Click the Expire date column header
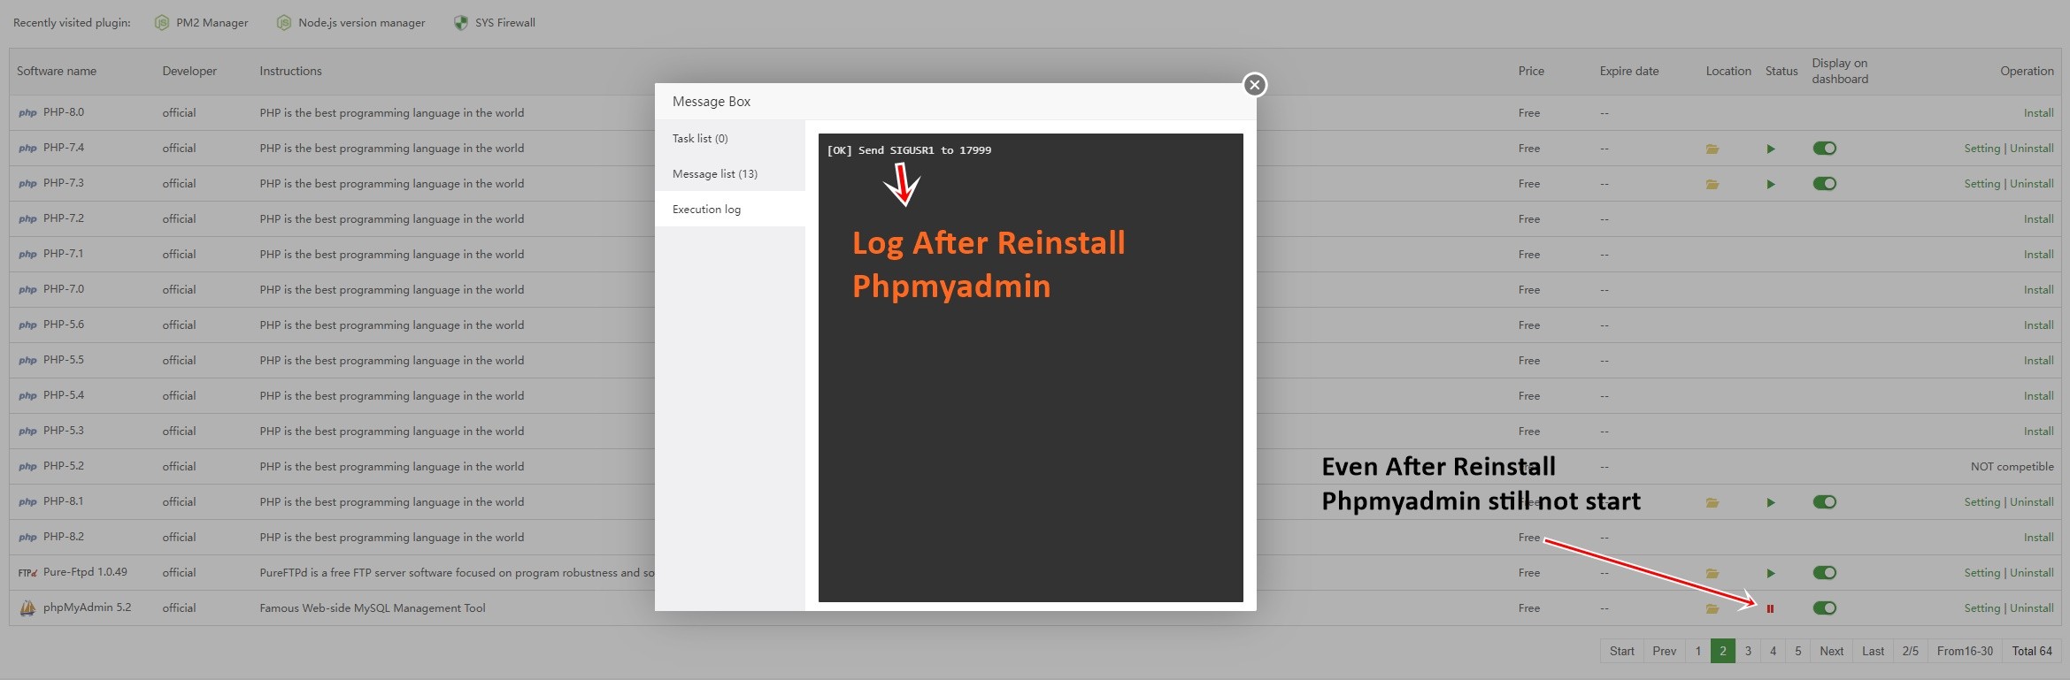The width and height of the screenshot is (2070, 680). click(x=1629, y=71)
